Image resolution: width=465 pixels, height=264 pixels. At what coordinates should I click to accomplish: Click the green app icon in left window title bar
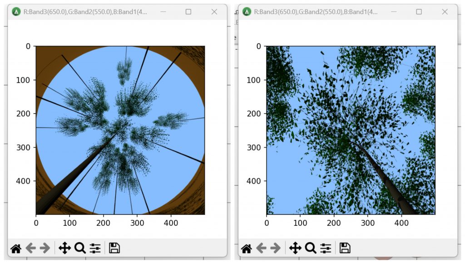click(x=16, y=12)
